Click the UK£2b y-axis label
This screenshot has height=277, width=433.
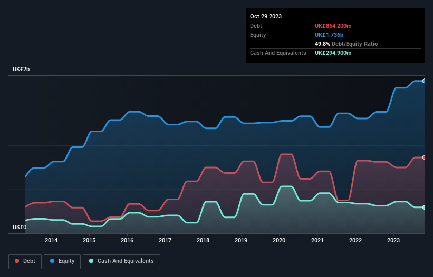(x=22, y=70)
